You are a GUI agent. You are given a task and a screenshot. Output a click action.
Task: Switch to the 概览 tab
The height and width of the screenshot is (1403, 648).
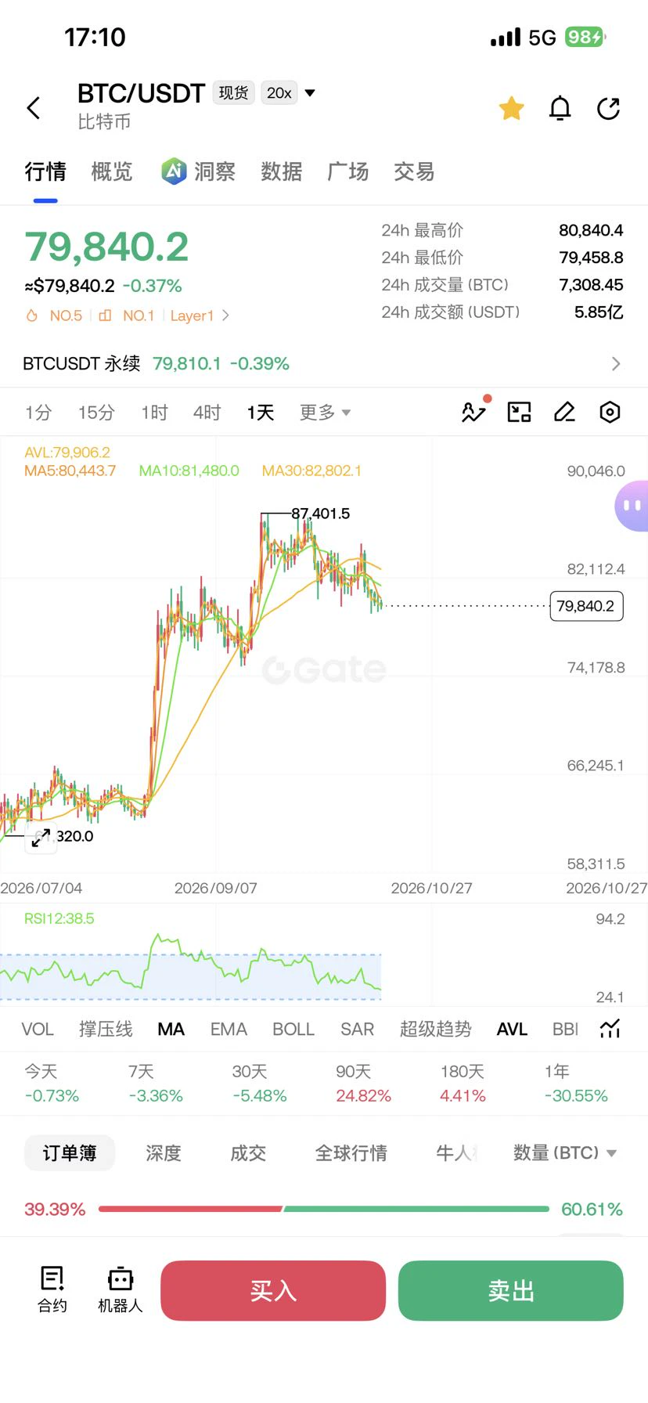[112, 171]
